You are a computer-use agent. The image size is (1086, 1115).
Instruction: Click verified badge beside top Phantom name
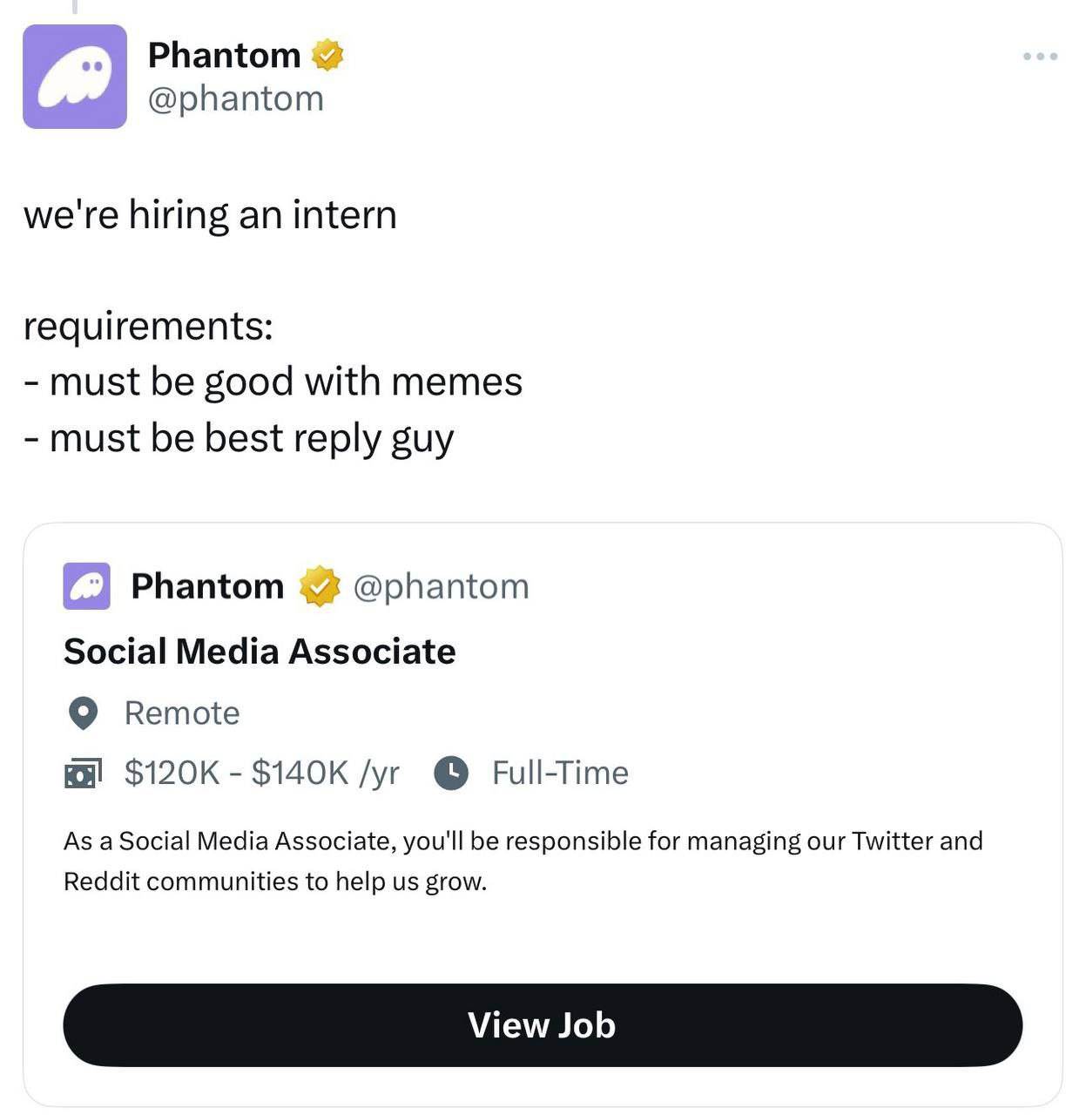(x=327, y=55)
